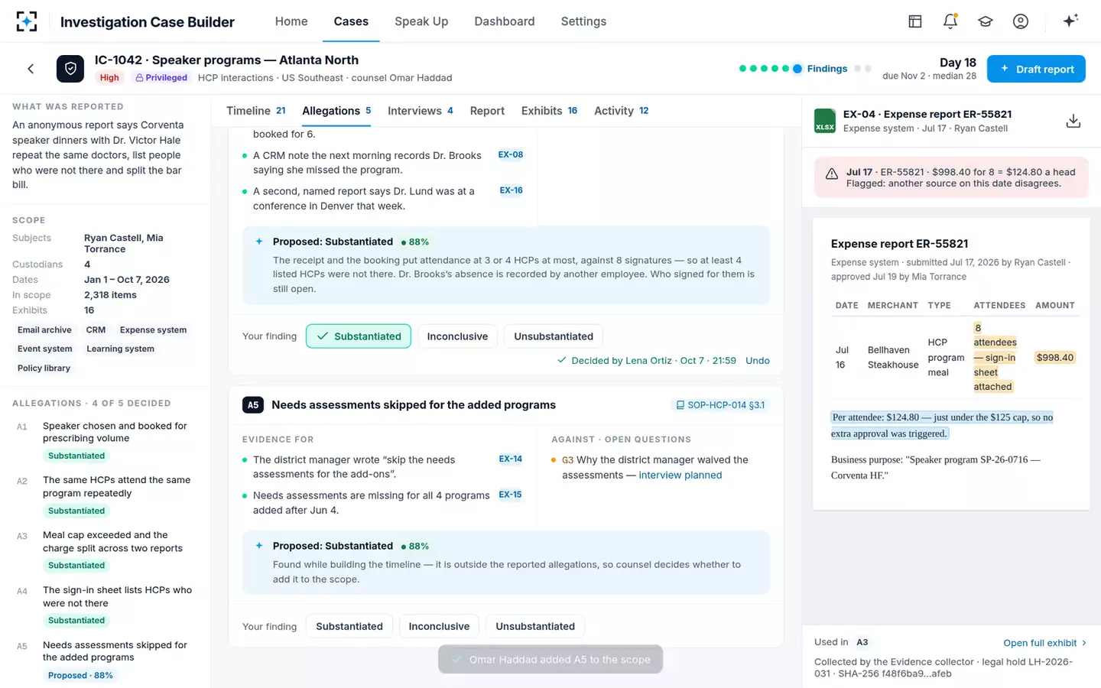The height and width of the screenshot is (688, 1101).
Task: Switch to the Exhibits tab
Action: click(x=549, y=111)
